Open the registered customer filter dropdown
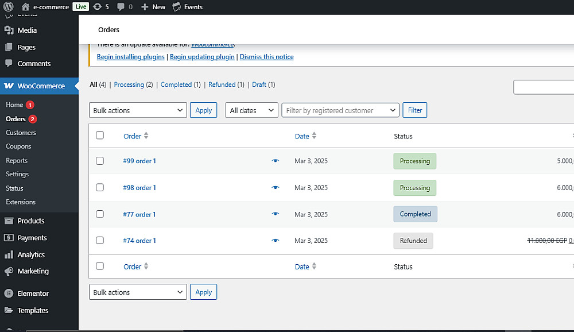This screenshot has width=574, height=332. (x=340, y=110)
